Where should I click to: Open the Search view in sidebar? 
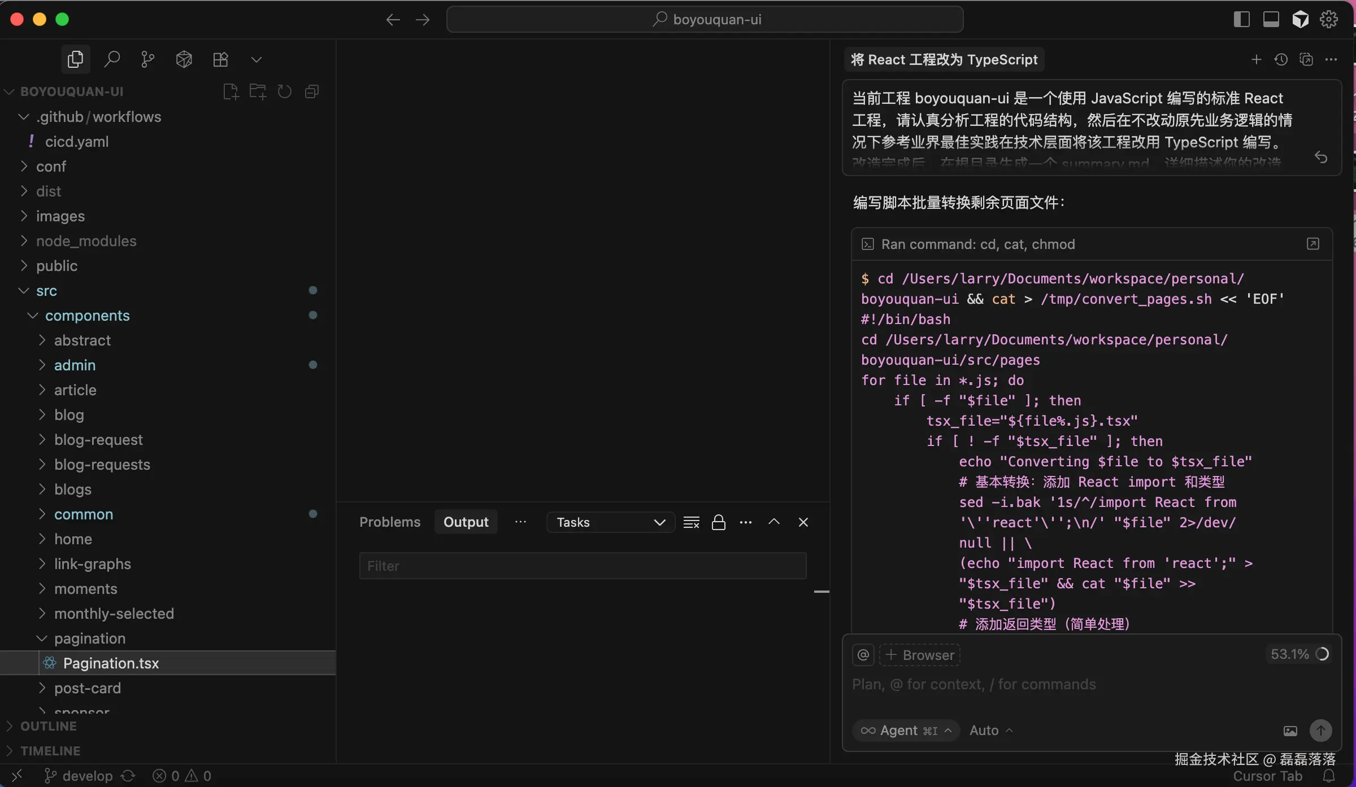point(111,59)
